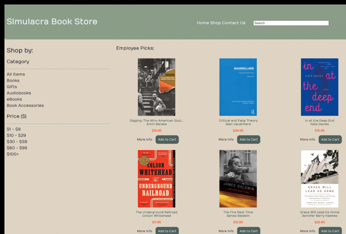Click the title 'In at the Deep End'
Screen dimensions: 346x234
pyautogui.click(x=320, y=120)
